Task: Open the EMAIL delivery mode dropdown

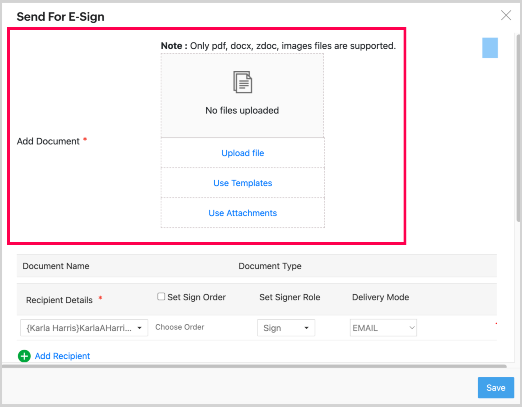Action: 383,328
